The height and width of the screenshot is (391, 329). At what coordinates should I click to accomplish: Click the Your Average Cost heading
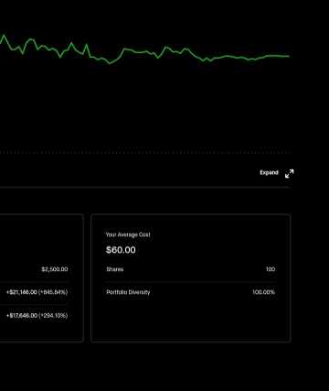pyautogui.click(x=128, y=234)
